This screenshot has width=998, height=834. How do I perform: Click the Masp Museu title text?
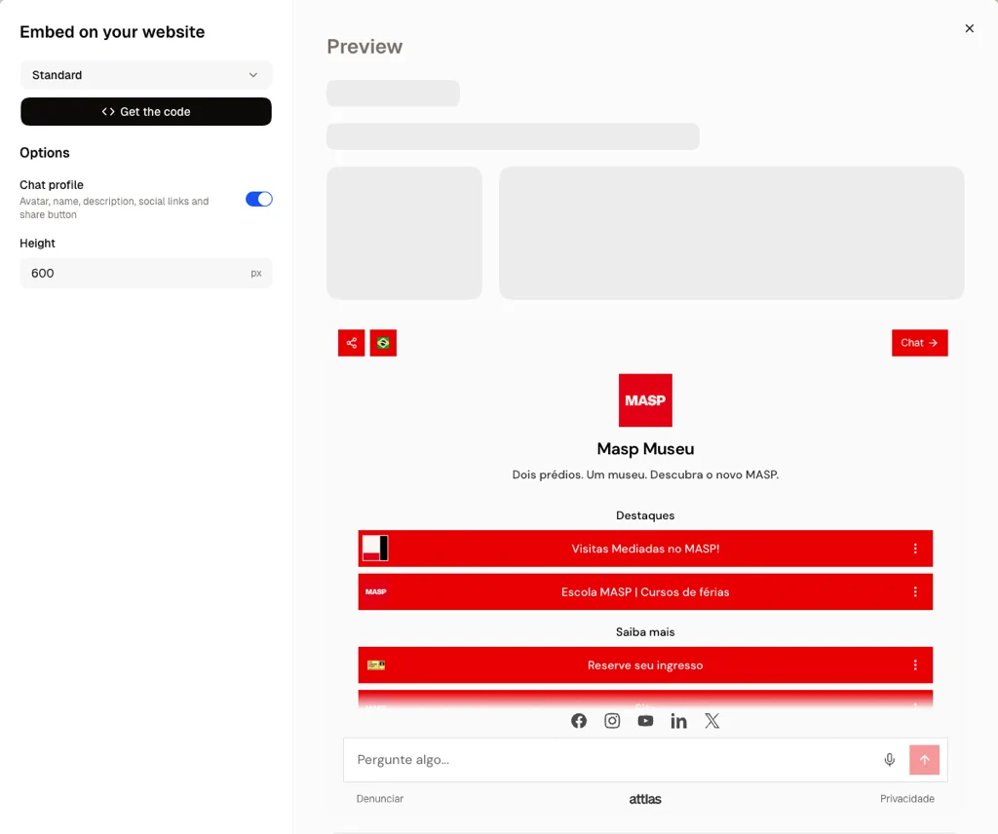point(645,448)
